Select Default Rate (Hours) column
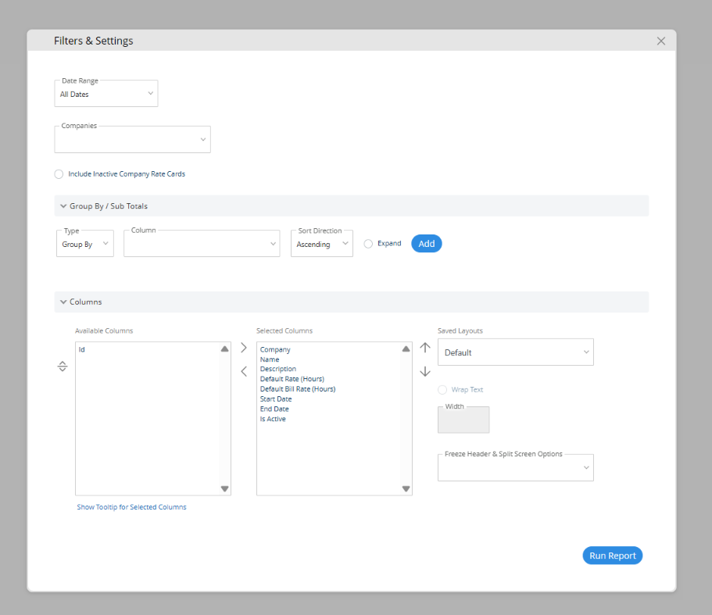 [292, 379]
